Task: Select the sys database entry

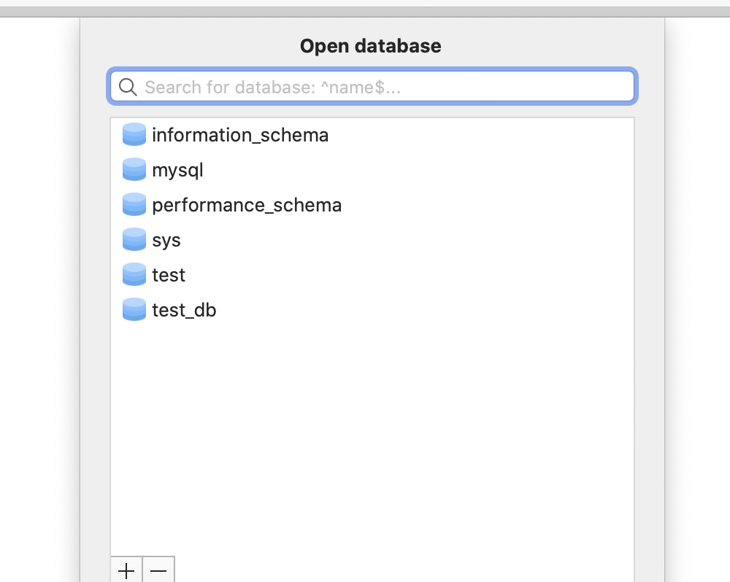Action: (166, 239)
